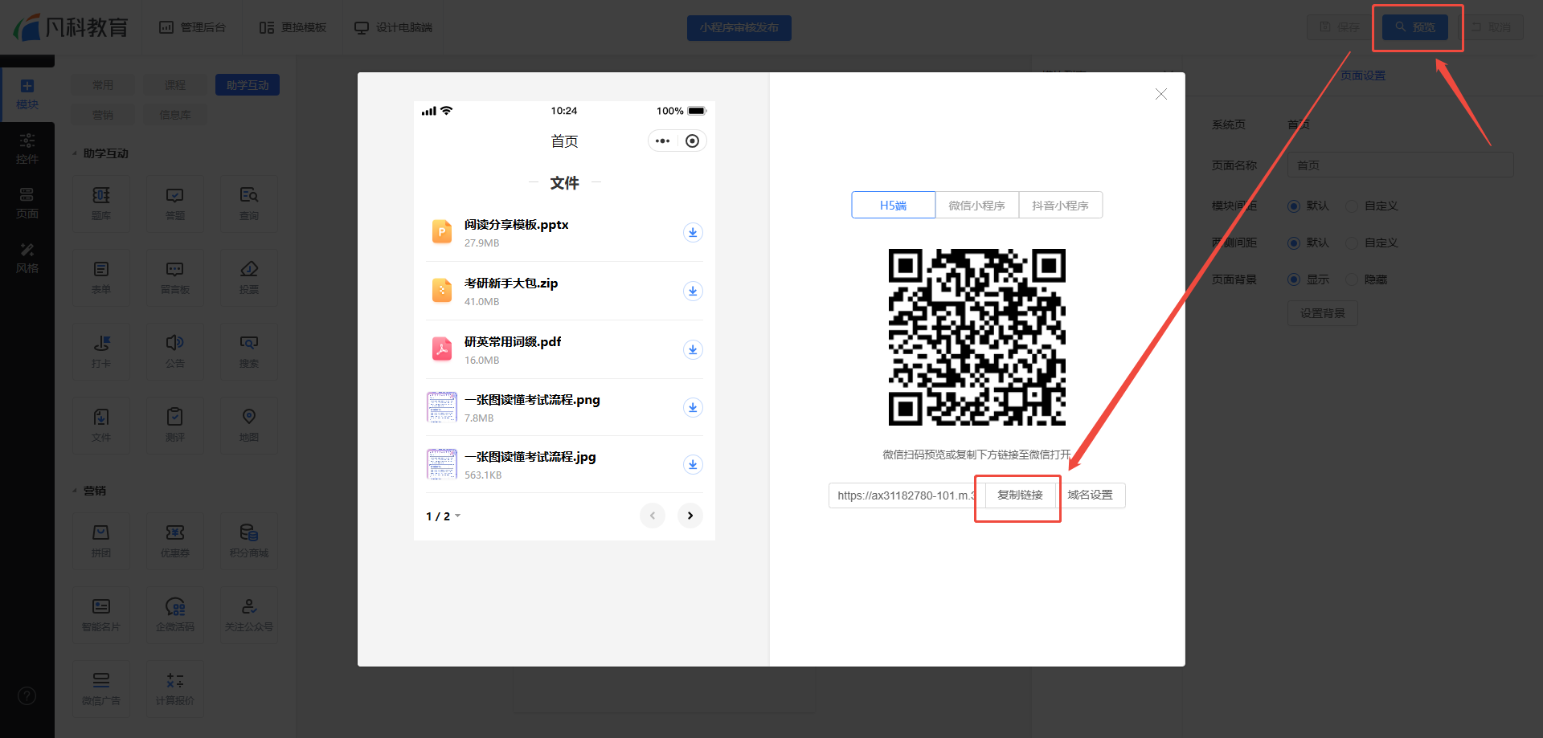This screenshot has width=1543, height=738.
Task: Click the 企微活码 module
Action: [x=175, y=615]
